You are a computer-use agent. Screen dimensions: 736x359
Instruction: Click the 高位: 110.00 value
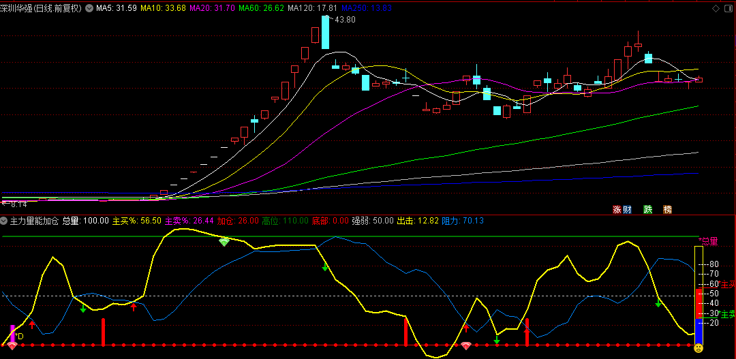pos(286,220)
